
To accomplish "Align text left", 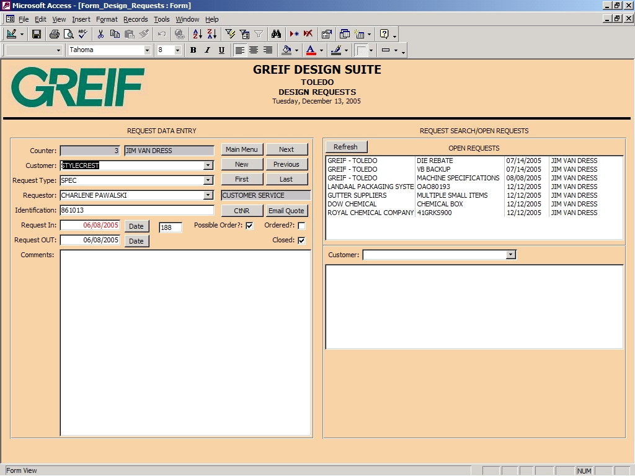I will [240, 50].
